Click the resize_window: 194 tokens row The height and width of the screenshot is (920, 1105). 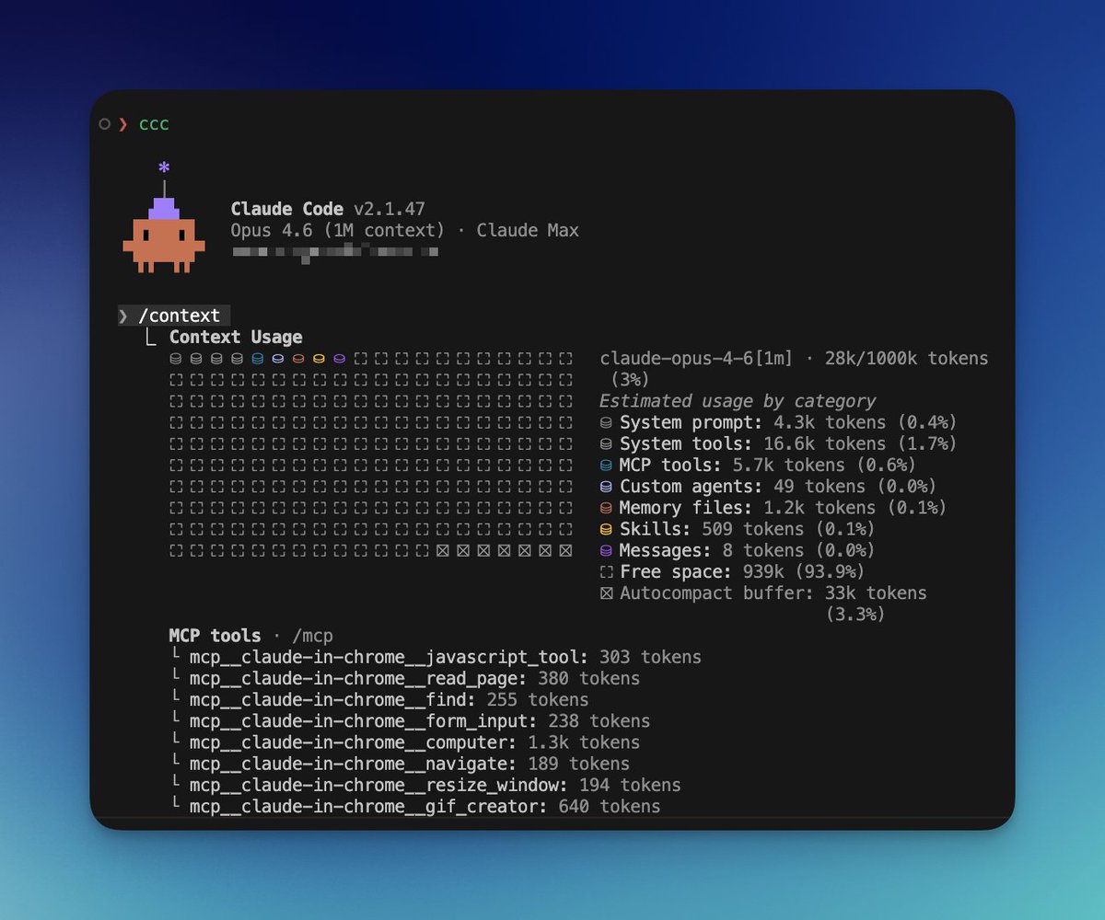(425, 785)
